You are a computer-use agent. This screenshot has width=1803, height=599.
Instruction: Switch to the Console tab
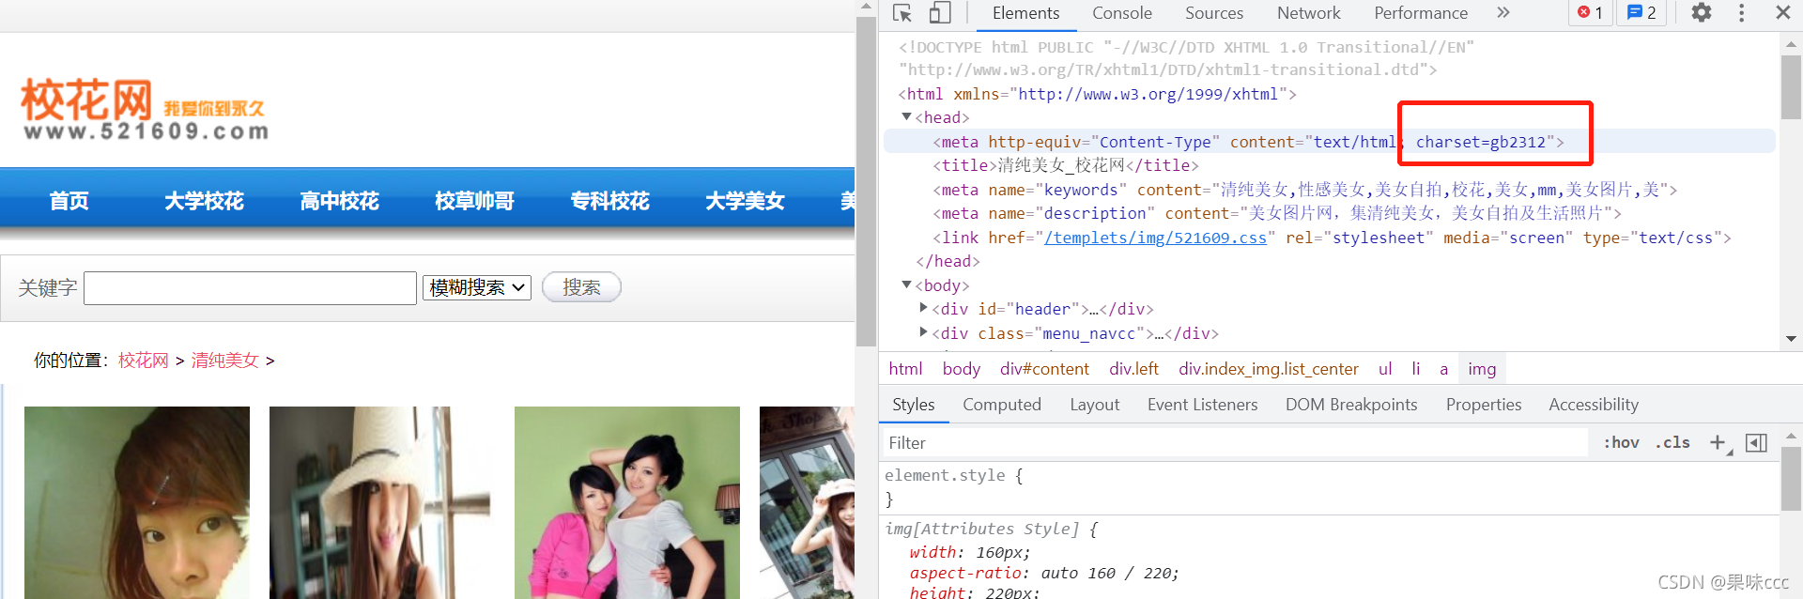click(x=1122, y=13)
